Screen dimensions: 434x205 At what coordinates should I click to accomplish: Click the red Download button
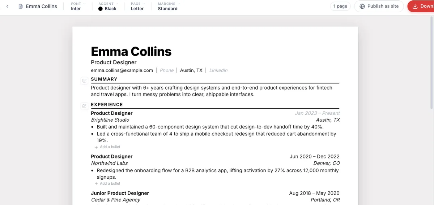click(x=421, y=6)
